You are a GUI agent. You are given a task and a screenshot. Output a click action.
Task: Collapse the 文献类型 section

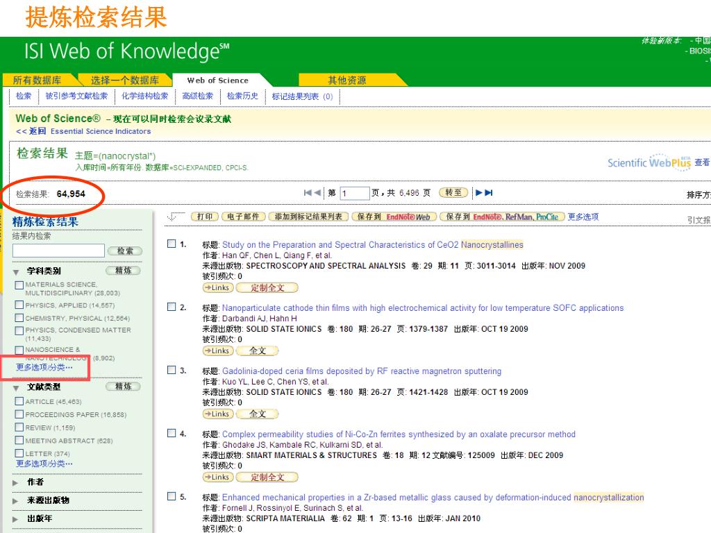click(x=17, y=388)
